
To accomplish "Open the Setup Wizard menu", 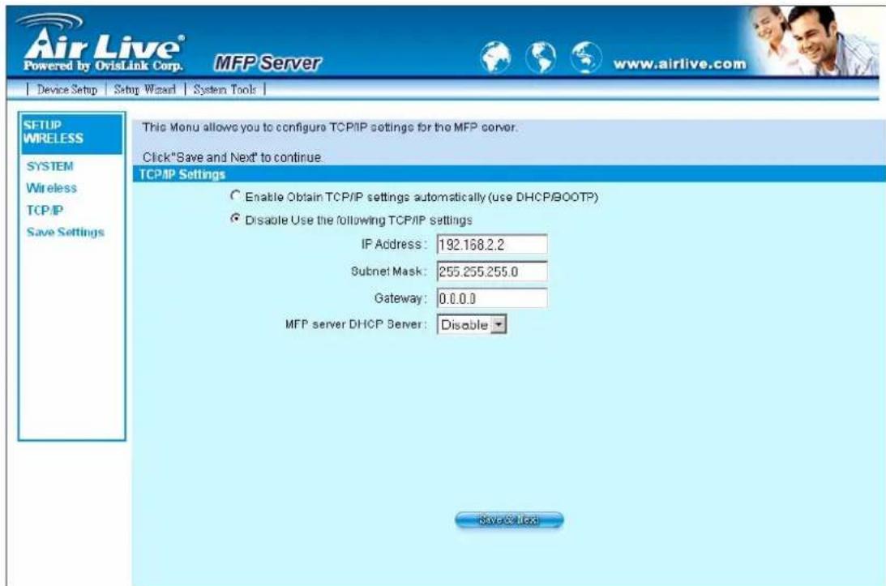I will 144,89.
